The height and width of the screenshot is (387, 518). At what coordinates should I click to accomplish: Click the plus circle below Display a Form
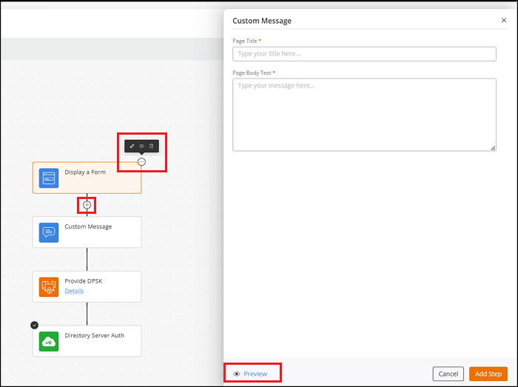click(87, 204)
